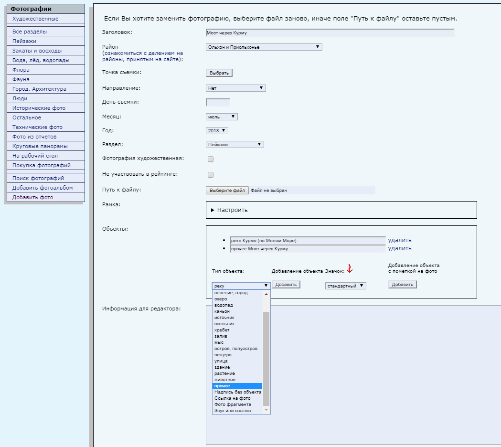The height and width of the screenshot is (447, 501).
Task: Expand the Настроить frame settings
Action: pos(229,210)
